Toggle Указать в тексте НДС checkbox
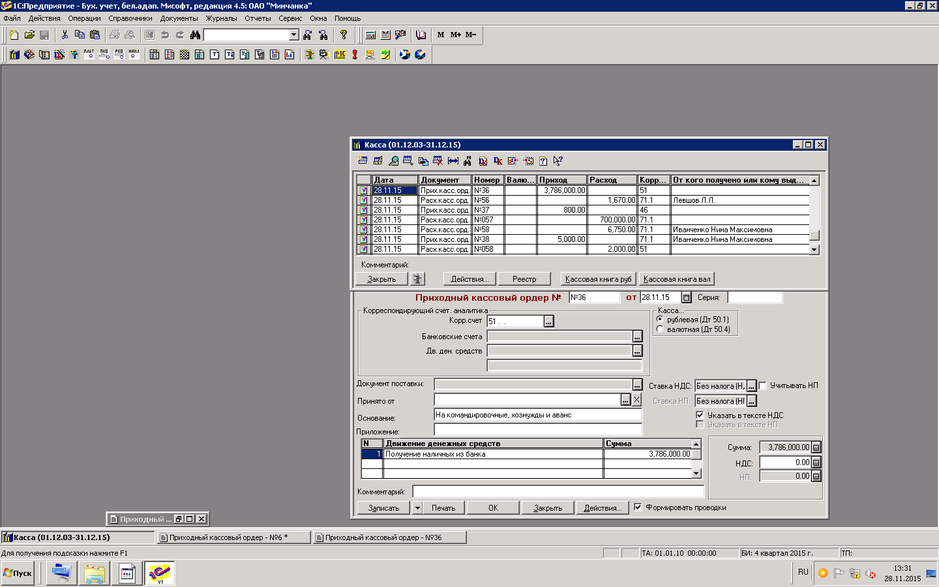Image resolution: width=939 pixels, height=587 pixels. pyautogui.click(x=700, y=415)
